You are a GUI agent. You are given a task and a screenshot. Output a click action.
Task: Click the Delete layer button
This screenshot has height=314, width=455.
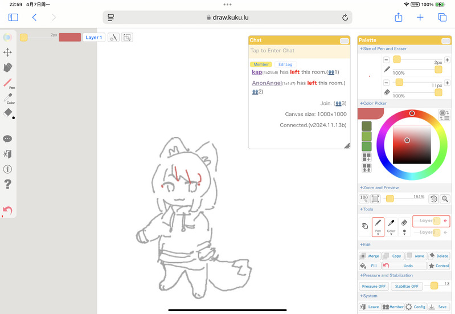click(438, 256)
